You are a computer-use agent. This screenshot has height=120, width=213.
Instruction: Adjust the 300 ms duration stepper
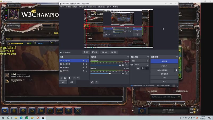click(148, 65)
